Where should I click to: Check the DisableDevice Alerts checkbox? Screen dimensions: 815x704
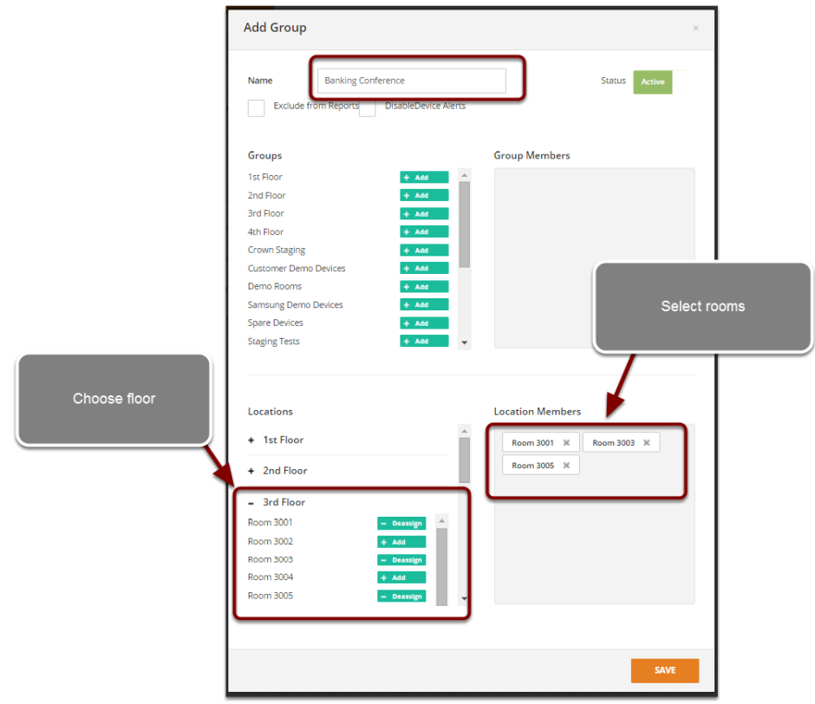(x=368, y=108)
